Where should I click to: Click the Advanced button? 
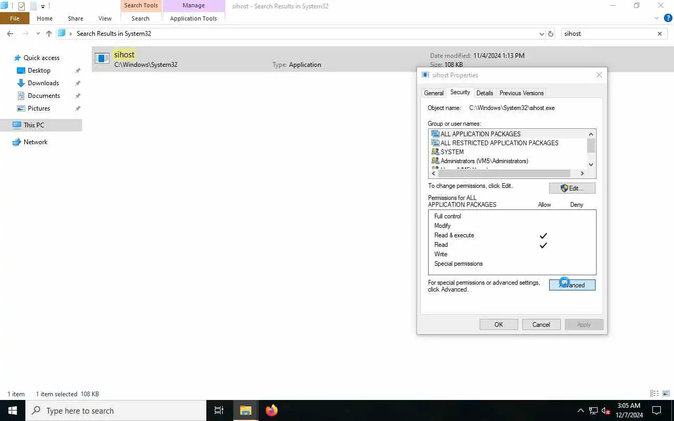click(572, 285)
